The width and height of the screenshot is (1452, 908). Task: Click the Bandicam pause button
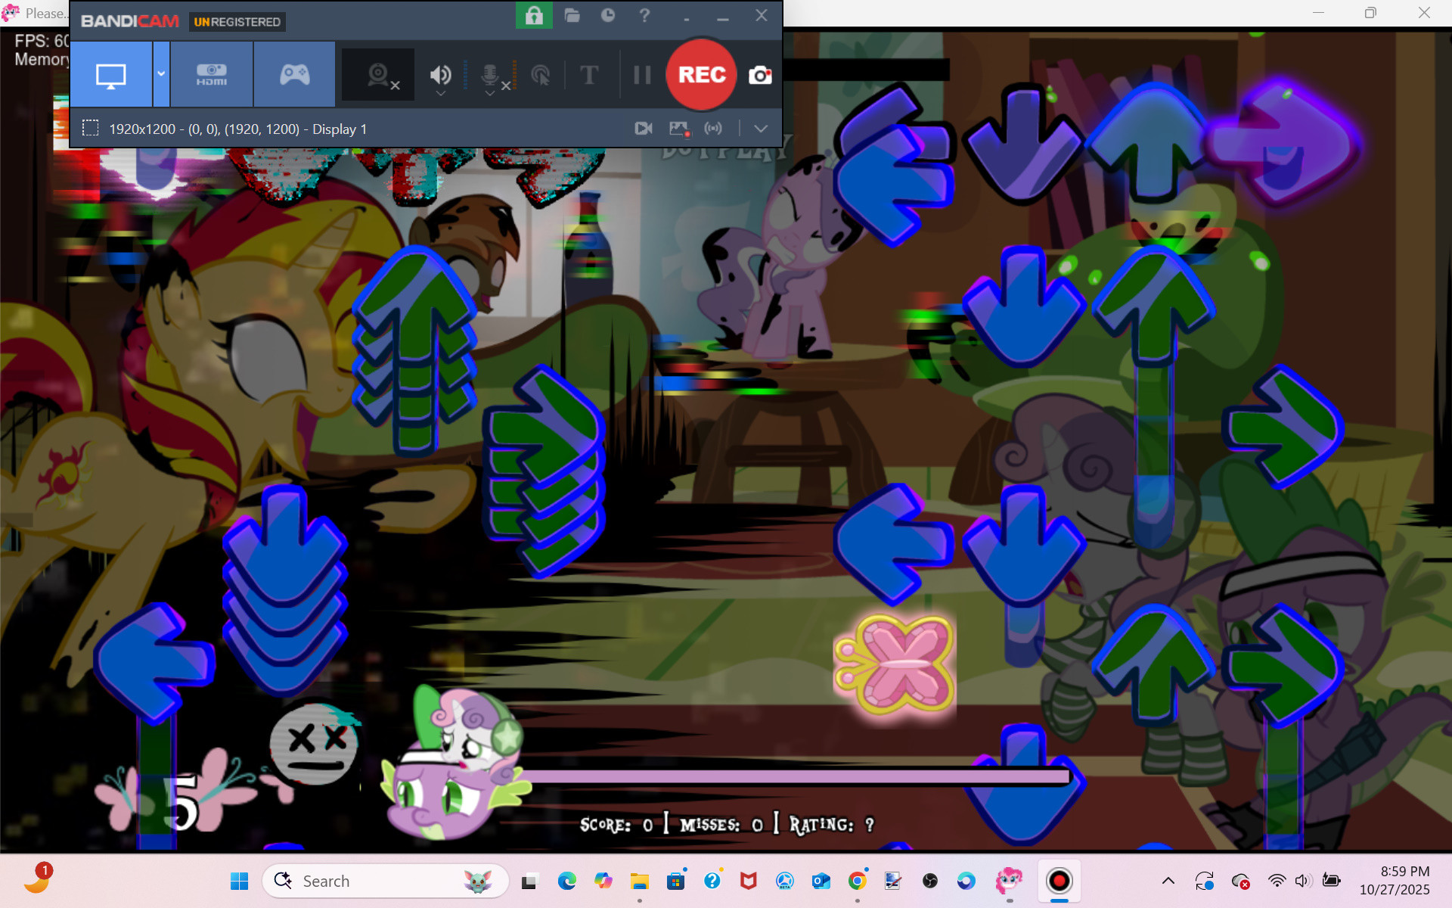pos(642,74)
